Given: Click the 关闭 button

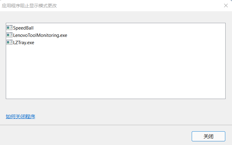Looking at the screenshot, I should 208,136.
